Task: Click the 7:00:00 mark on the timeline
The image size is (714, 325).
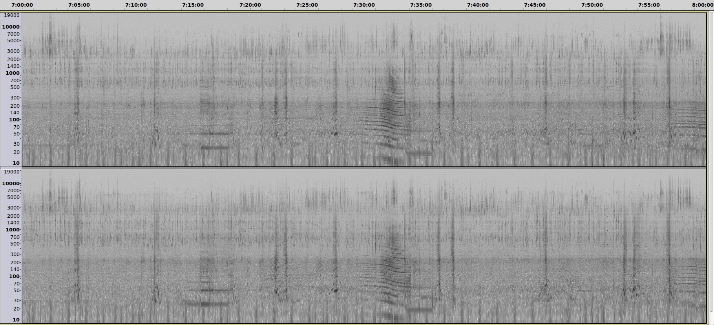Action: coord(22,5)
